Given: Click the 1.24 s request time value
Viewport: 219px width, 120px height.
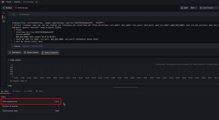Looking at the screenshot, I should point(57,101).
